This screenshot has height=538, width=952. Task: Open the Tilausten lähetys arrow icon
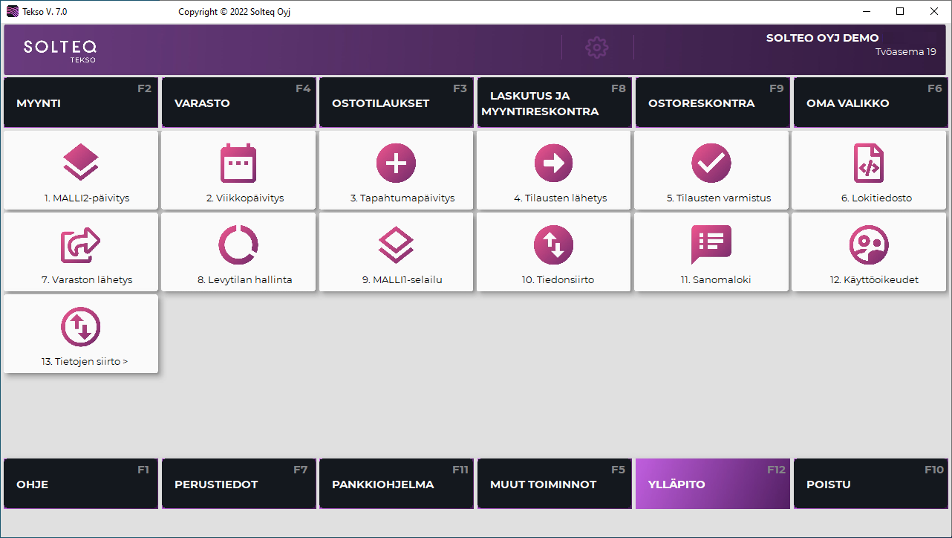[x=553, y=163]
